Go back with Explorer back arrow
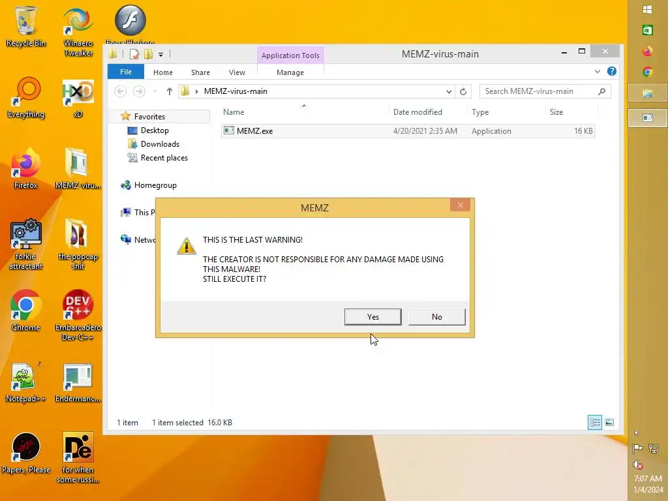This screenshot has width=668, height=501. click(x=121, y=91)
